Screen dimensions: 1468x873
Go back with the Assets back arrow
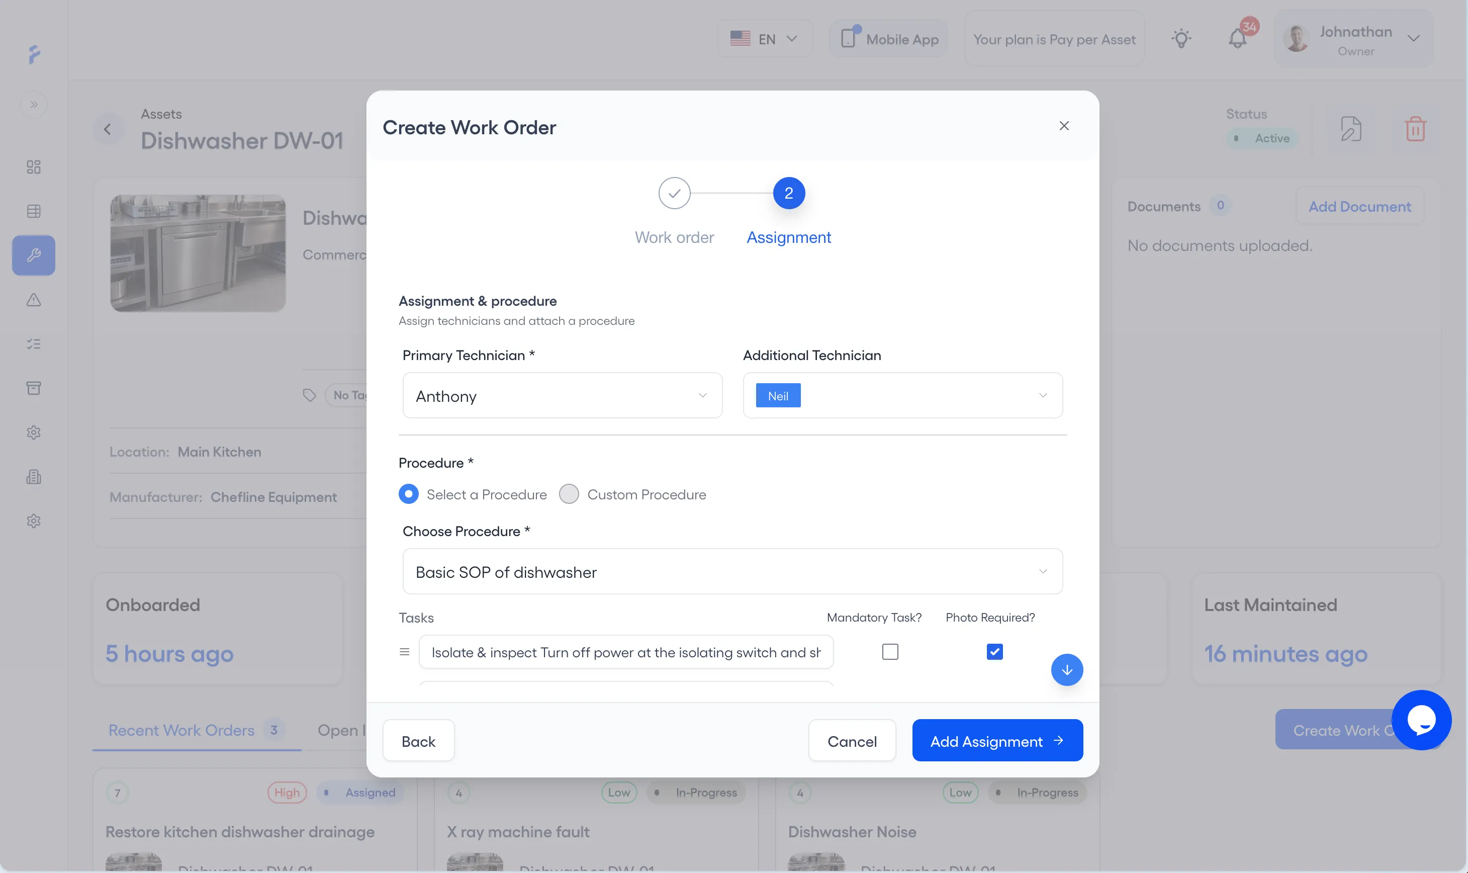pyautogui.click(x=108, y=129)
